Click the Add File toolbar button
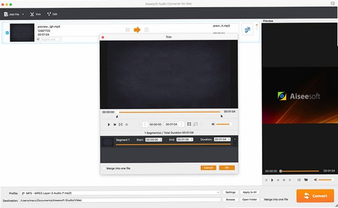 (x=11, y=14)
